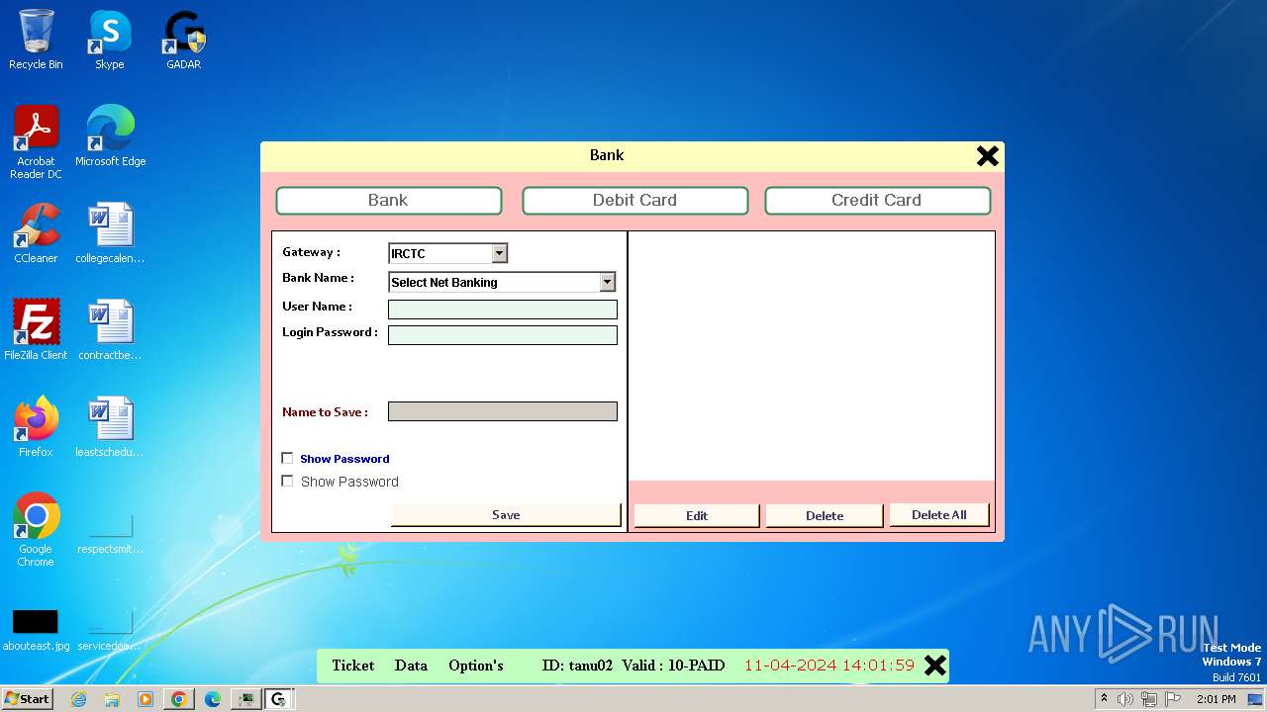Click the Save button
This screenshot has width=1267, height=712.
tap(506, 515)
